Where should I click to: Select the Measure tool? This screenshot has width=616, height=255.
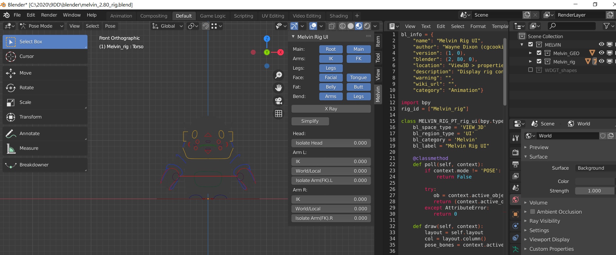pyautogui.click(x=28, y=148)
